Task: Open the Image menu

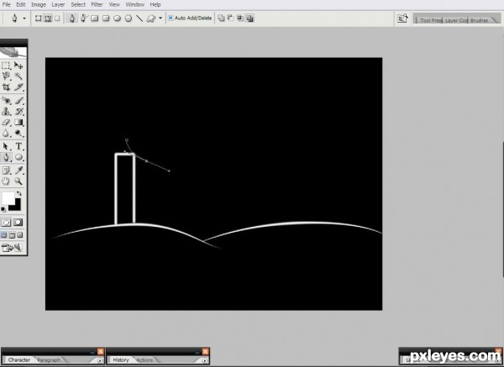Action: click(39, 4)
